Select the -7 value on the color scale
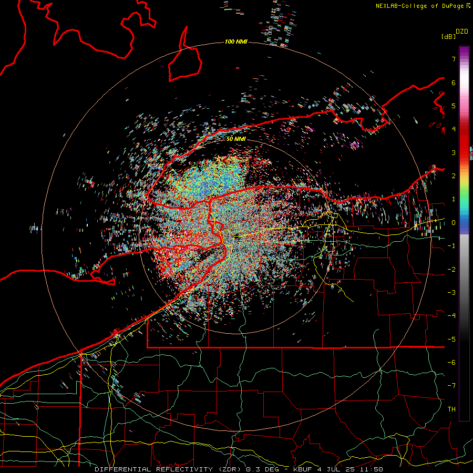Image resolution: width=473 pixels, height=473 pixels. 451,386
